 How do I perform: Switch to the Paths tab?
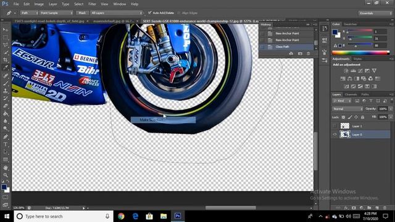tap(365, 94)
